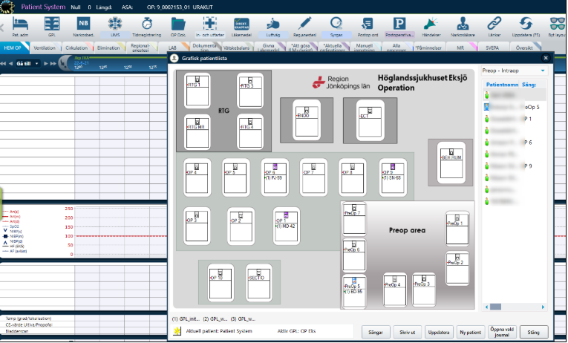Switch to the Elimination tab
Image resolution: width=568 pixels, height=343 pixels.
108,47
